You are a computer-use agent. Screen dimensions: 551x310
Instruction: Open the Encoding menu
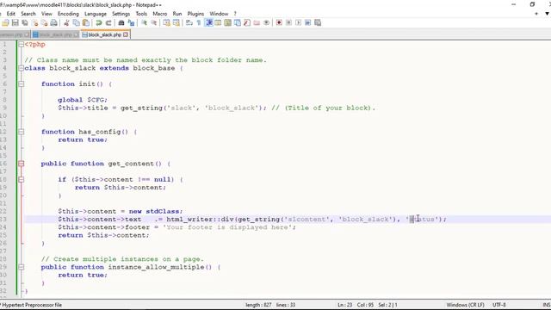pyautogui.click(x=68, y=14)
